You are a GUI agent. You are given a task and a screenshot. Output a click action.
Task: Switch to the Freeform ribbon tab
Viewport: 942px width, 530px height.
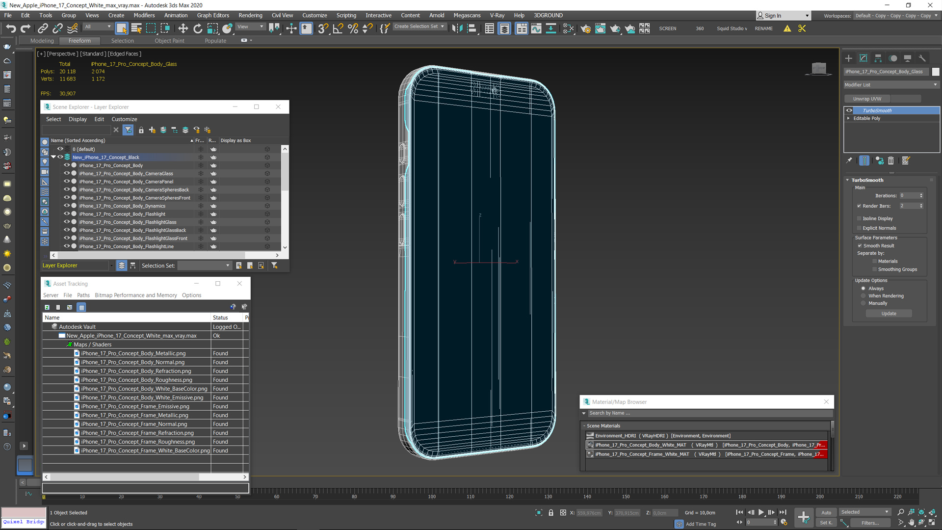point(79,41)
